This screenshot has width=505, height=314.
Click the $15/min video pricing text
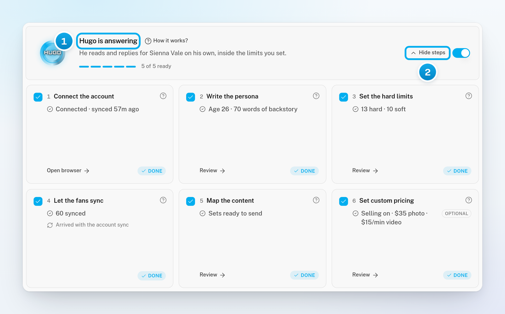(381, 222)
